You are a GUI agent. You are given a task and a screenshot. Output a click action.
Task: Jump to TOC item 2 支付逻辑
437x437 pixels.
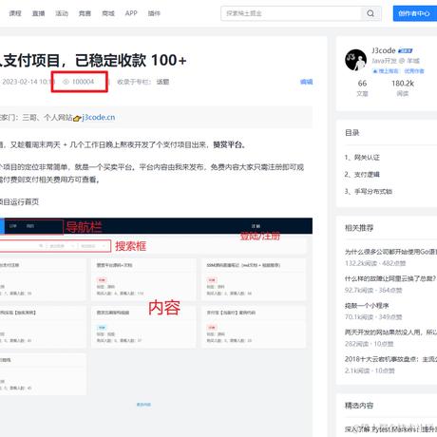point(362,175)
